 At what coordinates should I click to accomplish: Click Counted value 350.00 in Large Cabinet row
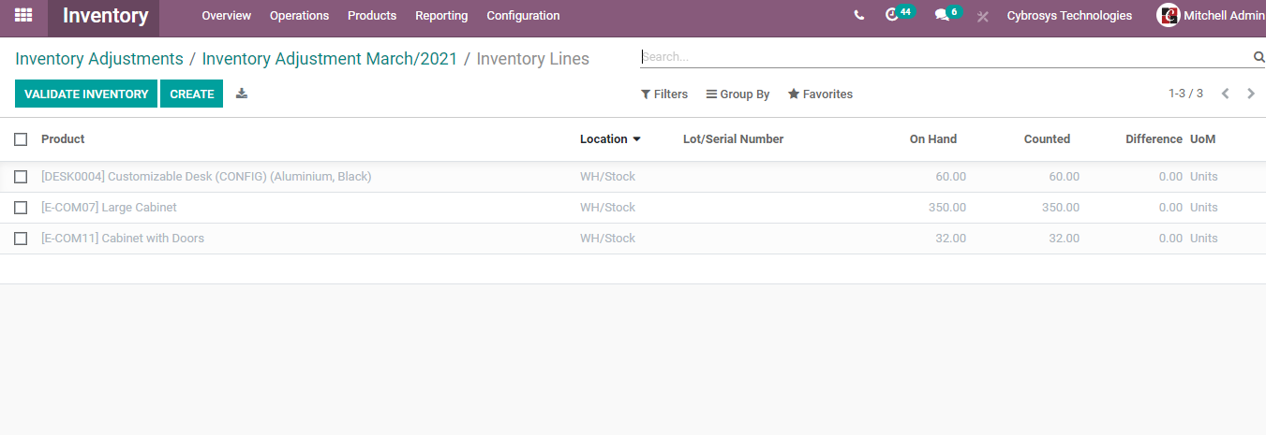(1061, 208)
